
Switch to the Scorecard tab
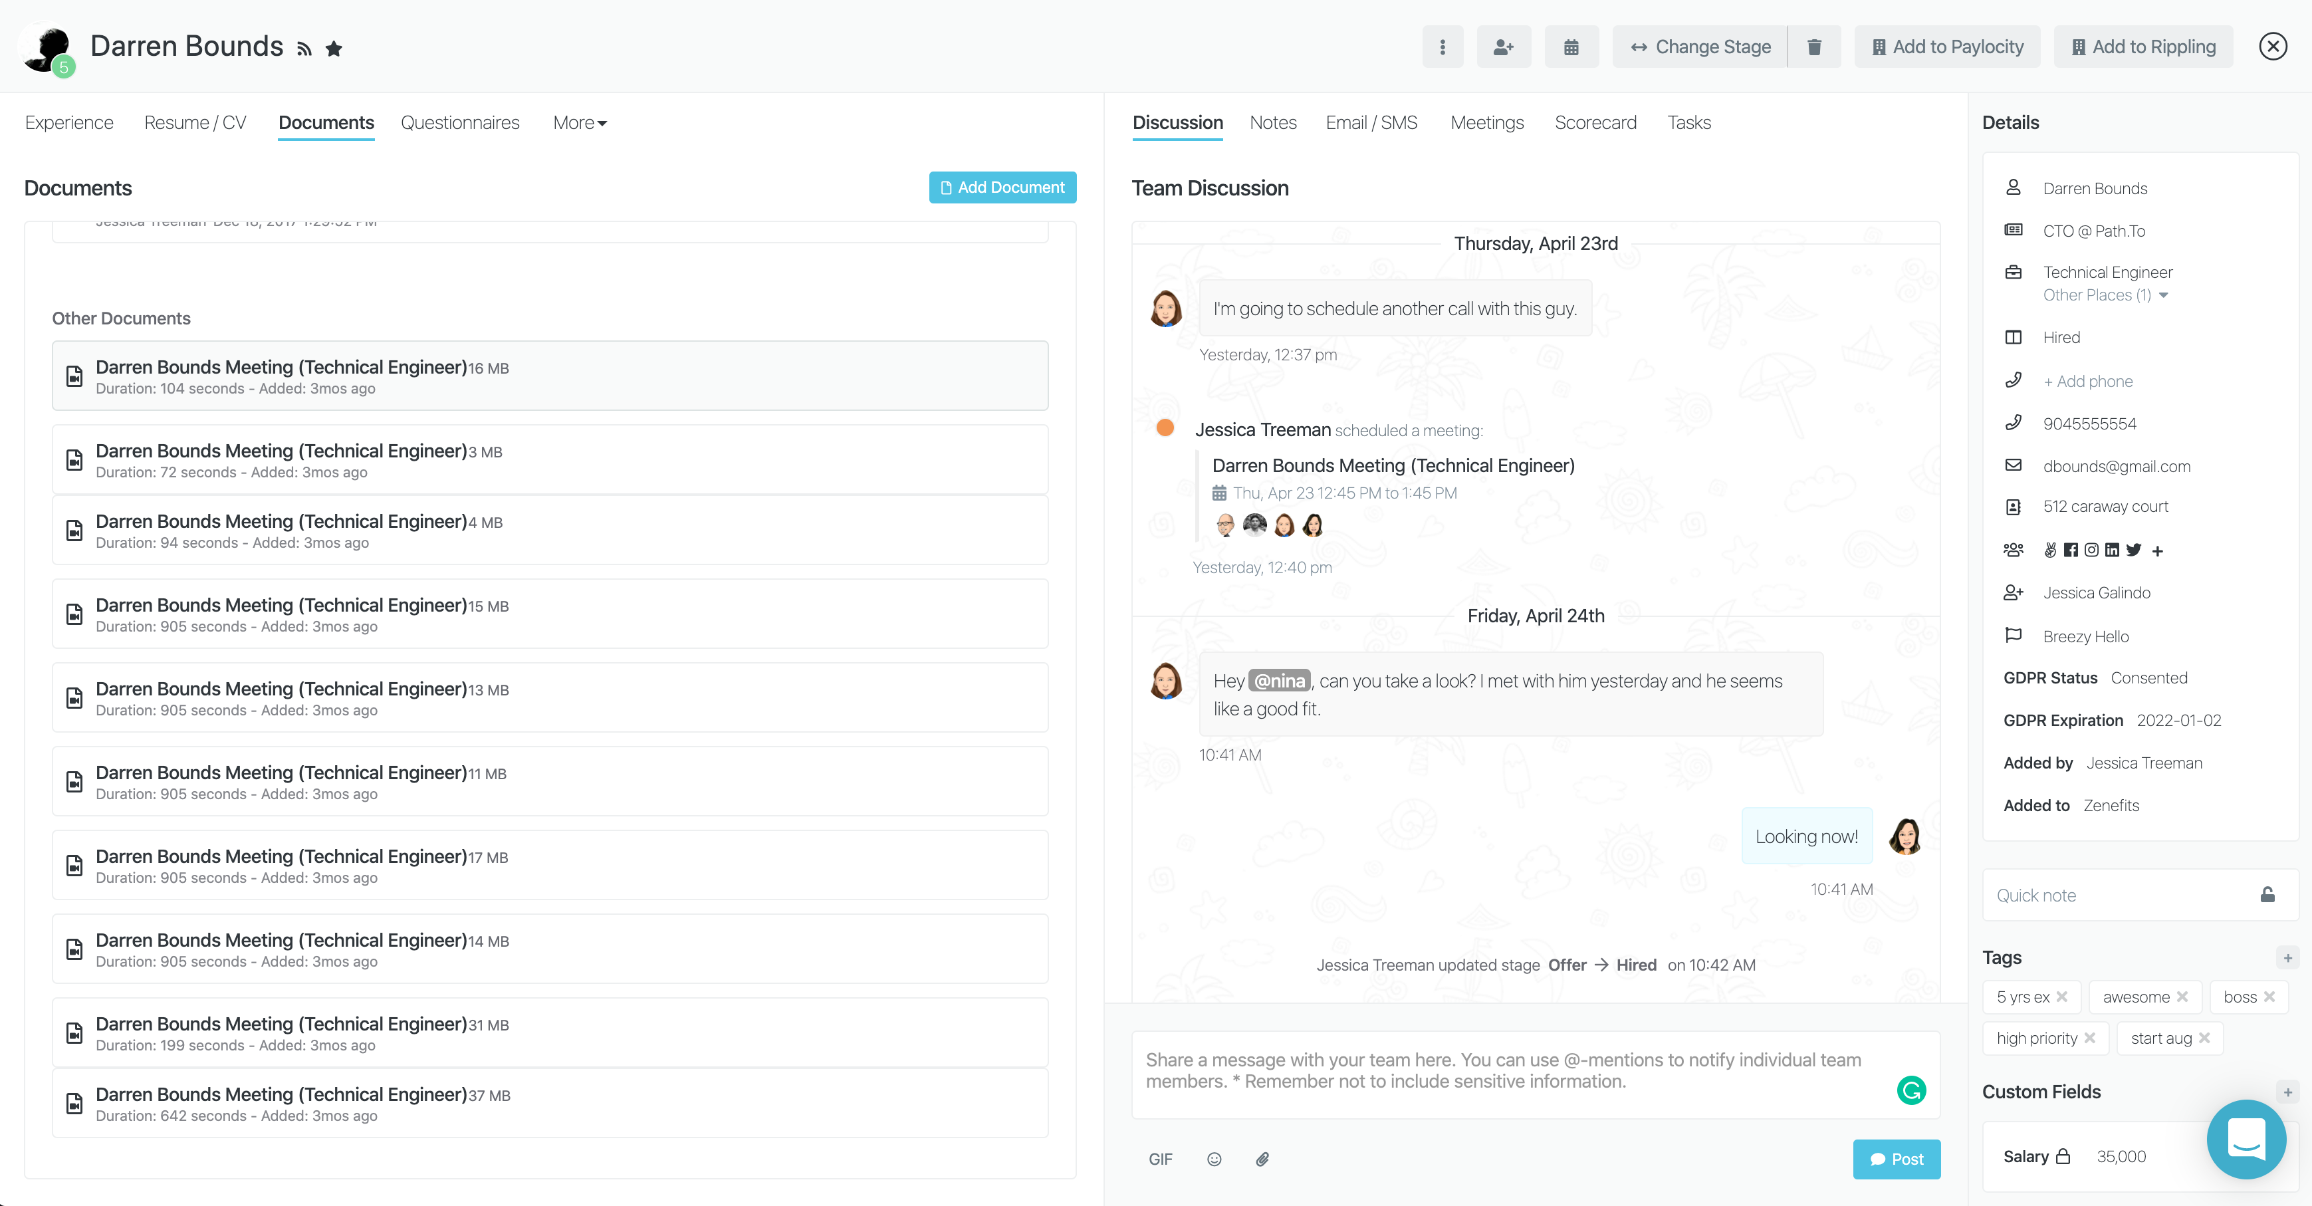coord(1595,123)
